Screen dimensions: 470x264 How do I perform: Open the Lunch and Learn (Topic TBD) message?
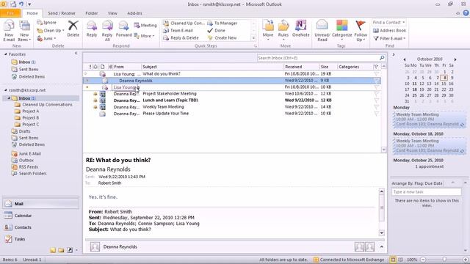tap(232, 100)
